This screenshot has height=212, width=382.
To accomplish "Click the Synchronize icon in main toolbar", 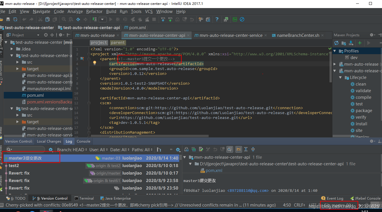I will point(15,19).
